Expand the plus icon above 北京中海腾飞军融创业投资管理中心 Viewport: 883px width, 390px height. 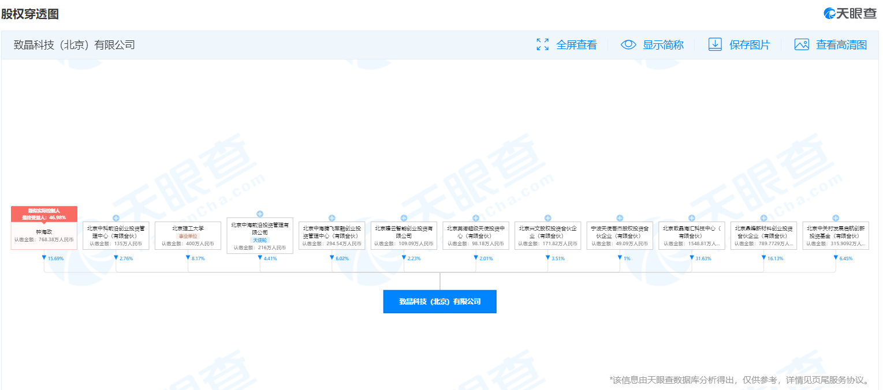click(332, 218)
